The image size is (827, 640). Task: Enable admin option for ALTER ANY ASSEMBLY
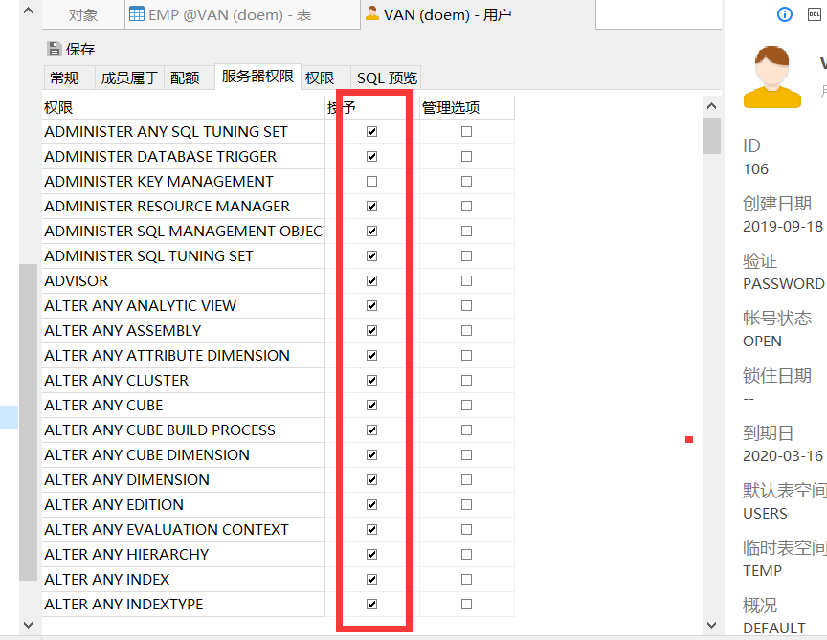[466, 331]
